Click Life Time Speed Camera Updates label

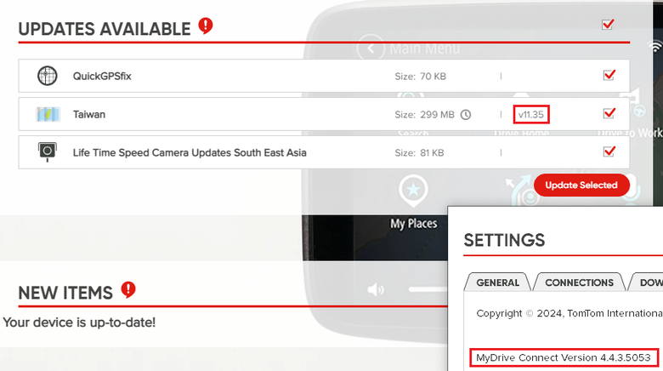(x=190, y=152)
